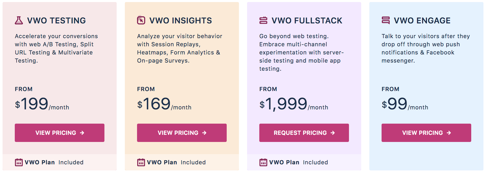Screen dimensions: 486x174
Task: Click the calendar icon in the Fullstack card footer
Action: click(263, 162)
